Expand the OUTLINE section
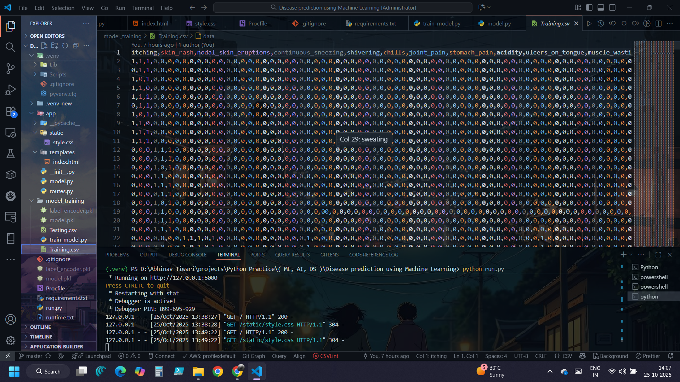This screenshot has width=680, height=382. pos(40,327)
